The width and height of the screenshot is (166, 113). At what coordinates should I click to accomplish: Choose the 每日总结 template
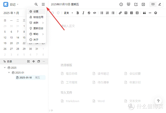point(69,73)
